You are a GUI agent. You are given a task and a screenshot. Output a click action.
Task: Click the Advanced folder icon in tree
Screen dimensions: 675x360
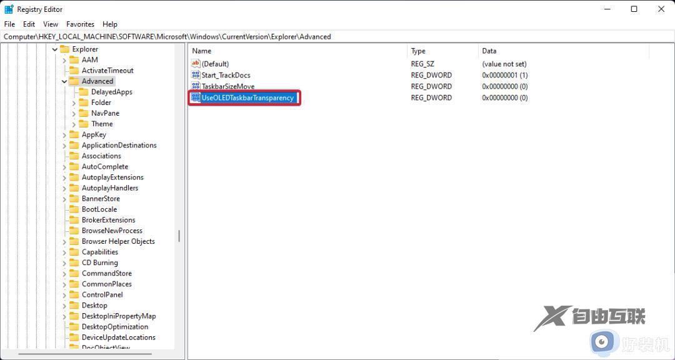75,81
